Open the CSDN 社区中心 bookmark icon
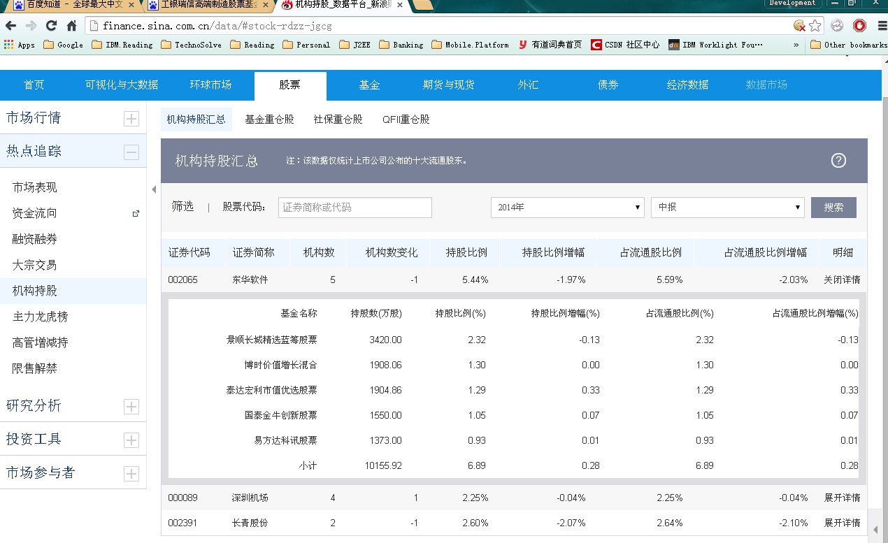The width and height of the screenshot is (888, 543). click(x=596, y=45)
